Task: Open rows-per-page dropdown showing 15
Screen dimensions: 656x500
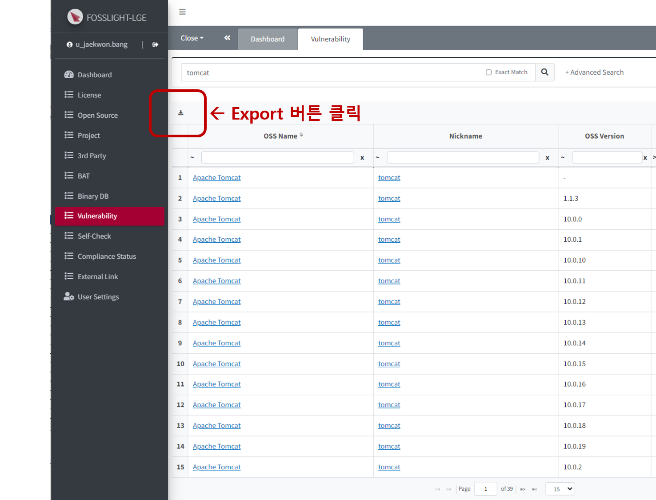Action: (560, 489)
